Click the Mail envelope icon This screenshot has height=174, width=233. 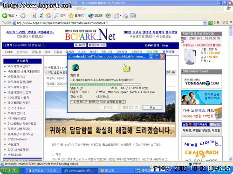116,15
